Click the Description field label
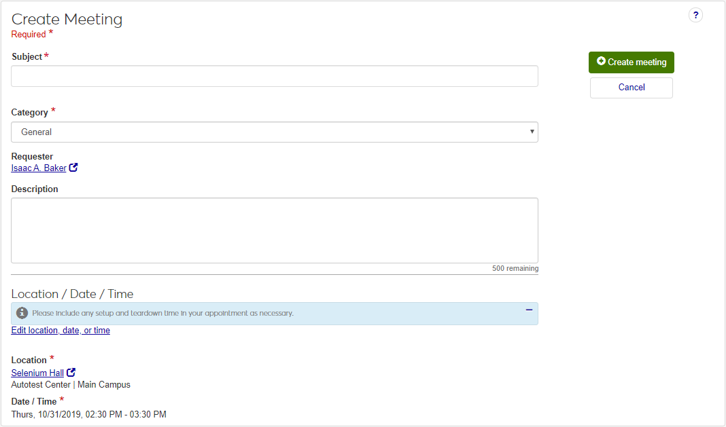Image resolution: width=726 pixels, height=427 pixels. [x=35, y=189]
